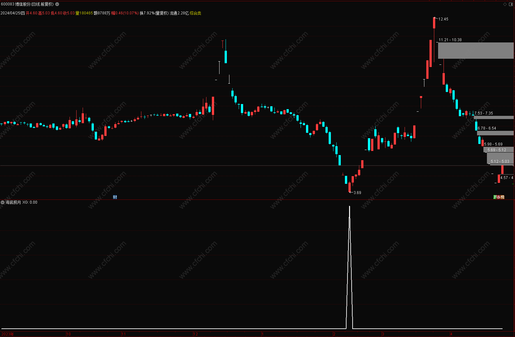
Task: Click month 4 on time axis
Action: click(451, 334)
